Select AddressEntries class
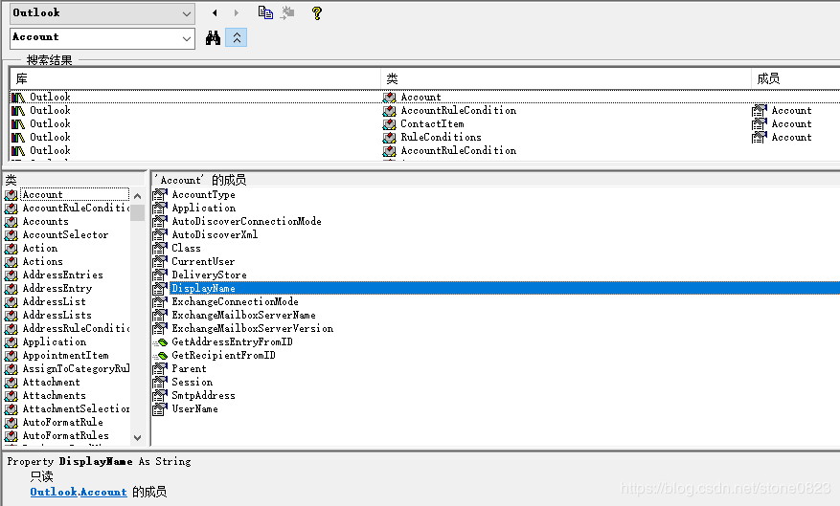The width and height of the screenshot is (840, 506). click(x=62, y=275)
